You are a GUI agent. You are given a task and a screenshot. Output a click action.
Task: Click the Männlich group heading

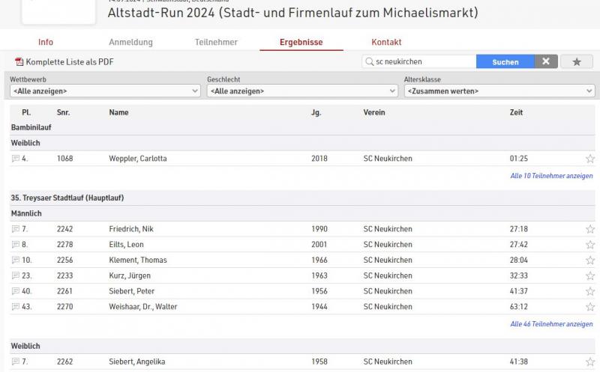coord(26,213)
